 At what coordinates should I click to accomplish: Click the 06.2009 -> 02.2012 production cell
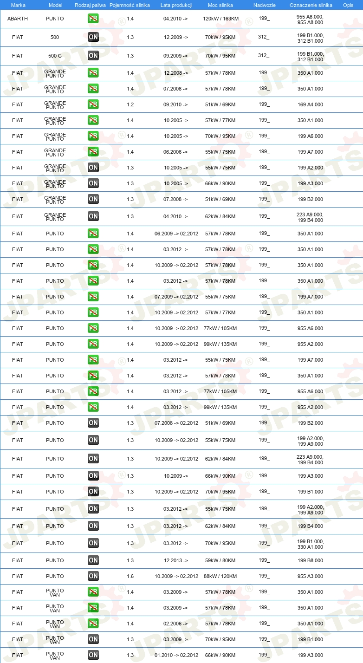click(x=176, y=234)
